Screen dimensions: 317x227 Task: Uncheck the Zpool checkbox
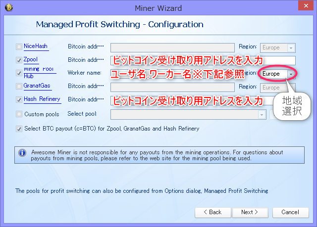click(x=19, y=60)
